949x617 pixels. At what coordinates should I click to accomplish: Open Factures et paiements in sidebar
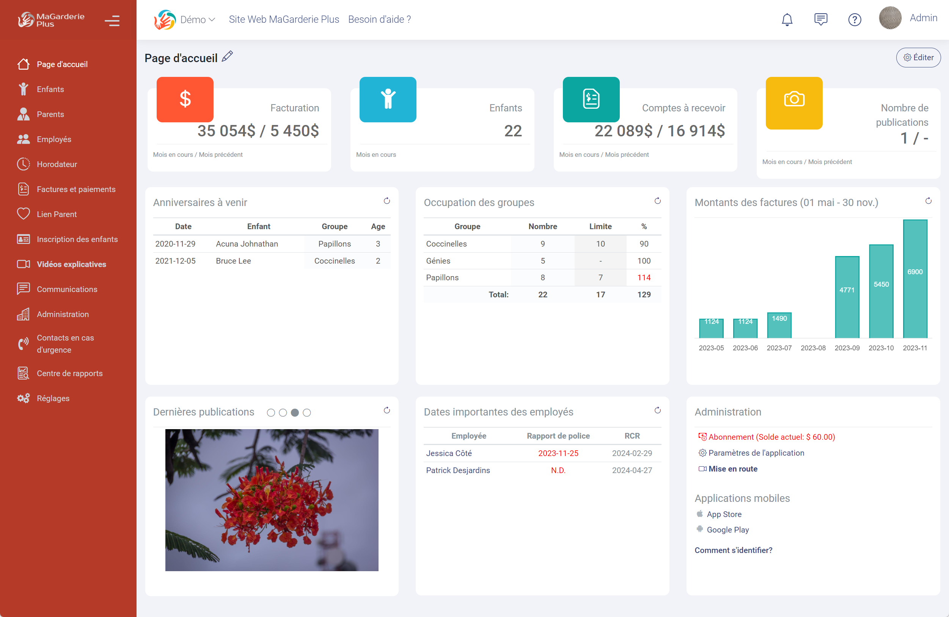pos(76,189)
